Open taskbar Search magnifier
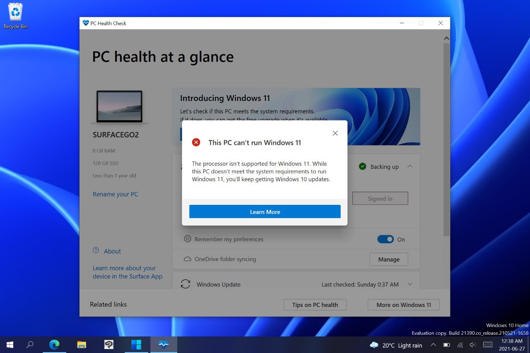 (30, 345)
